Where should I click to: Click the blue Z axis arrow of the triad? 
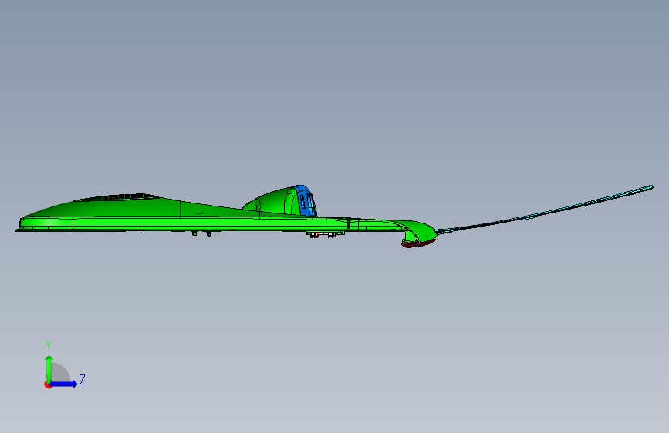coord(64,384)
